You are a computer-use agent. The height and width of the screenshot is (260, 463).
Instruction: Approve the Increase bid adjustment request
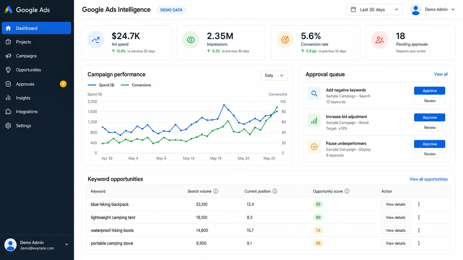click(429, 117)
